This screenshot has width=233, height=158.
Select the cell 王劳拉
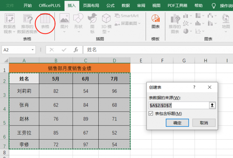click(x=24, y=132)
